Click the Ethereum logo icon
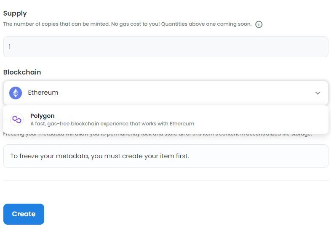Viewport: 331px width, 231px height. pyautogui.click(x=16, y=93)
